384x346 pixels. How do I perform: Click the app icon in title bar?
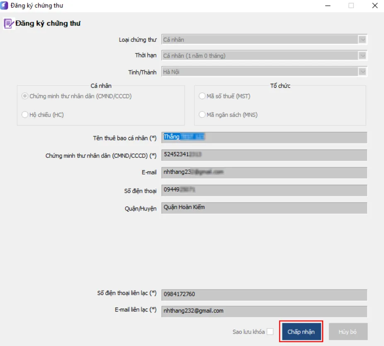click(x=5, y=6)
